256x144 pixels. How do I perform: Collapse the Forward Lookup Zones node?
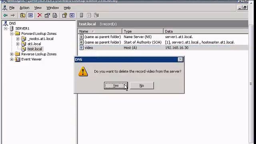(x=12, y=34)
